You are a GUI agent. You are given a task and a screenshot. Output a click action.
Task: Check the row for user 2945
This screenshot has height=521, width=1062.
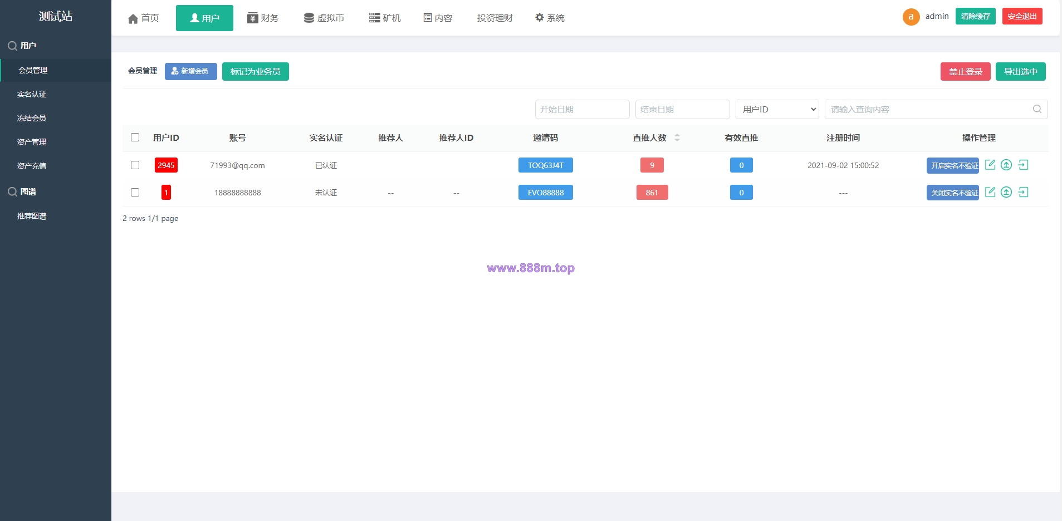pyautogui.click(x=135, y=165)
